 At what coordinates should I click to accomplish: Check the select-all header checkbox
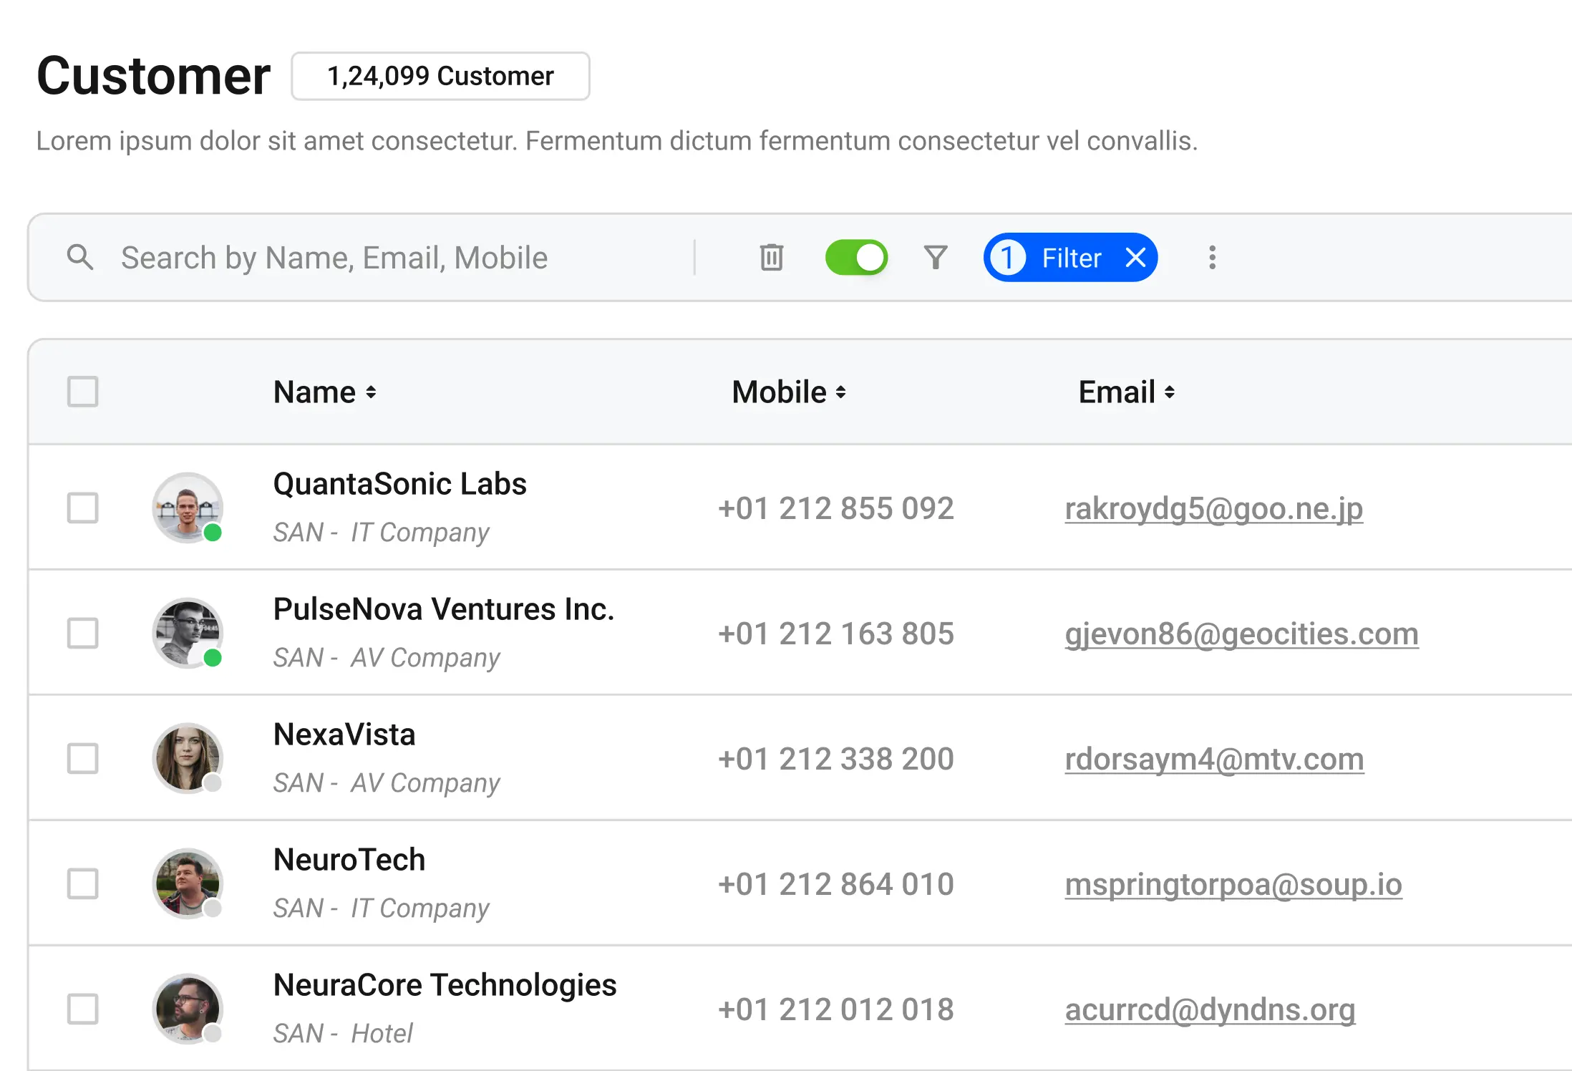coord(82,392)
